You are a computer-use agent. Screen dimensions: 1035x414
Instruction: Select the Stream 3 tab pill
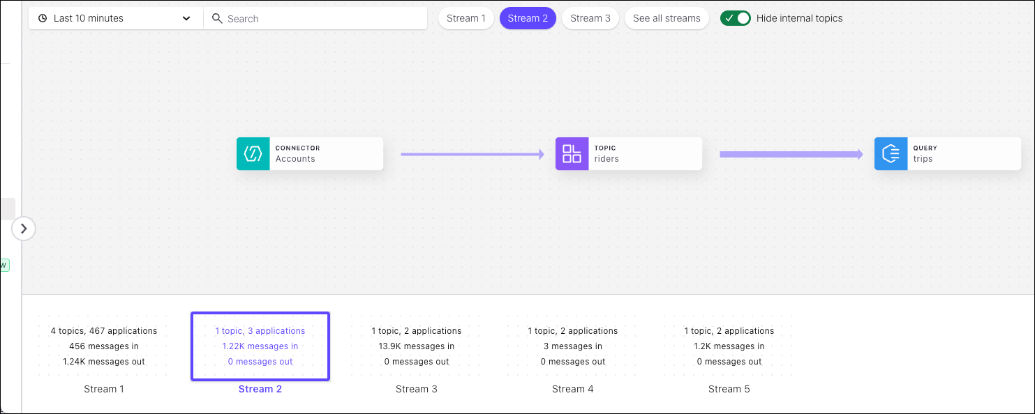(x=590, y=19)
